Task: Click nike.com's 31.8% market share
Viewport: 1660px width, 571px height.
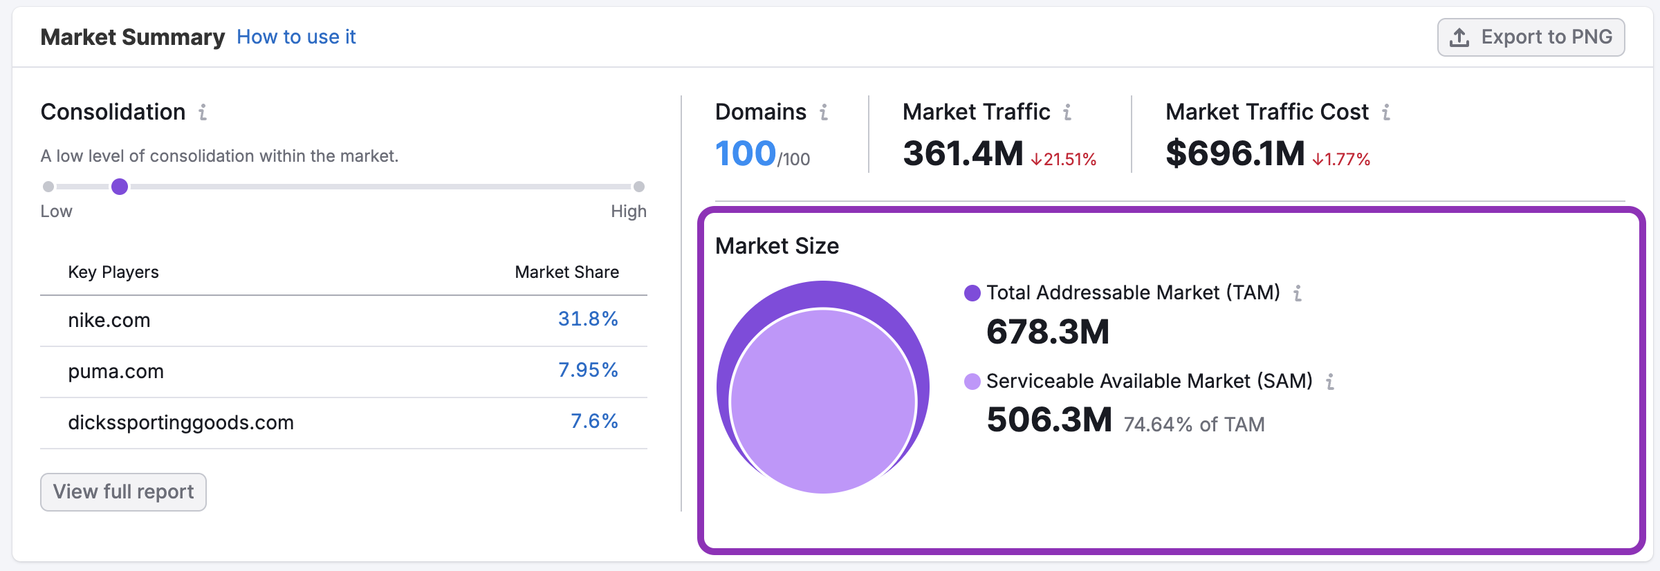Action: [587, 319]
